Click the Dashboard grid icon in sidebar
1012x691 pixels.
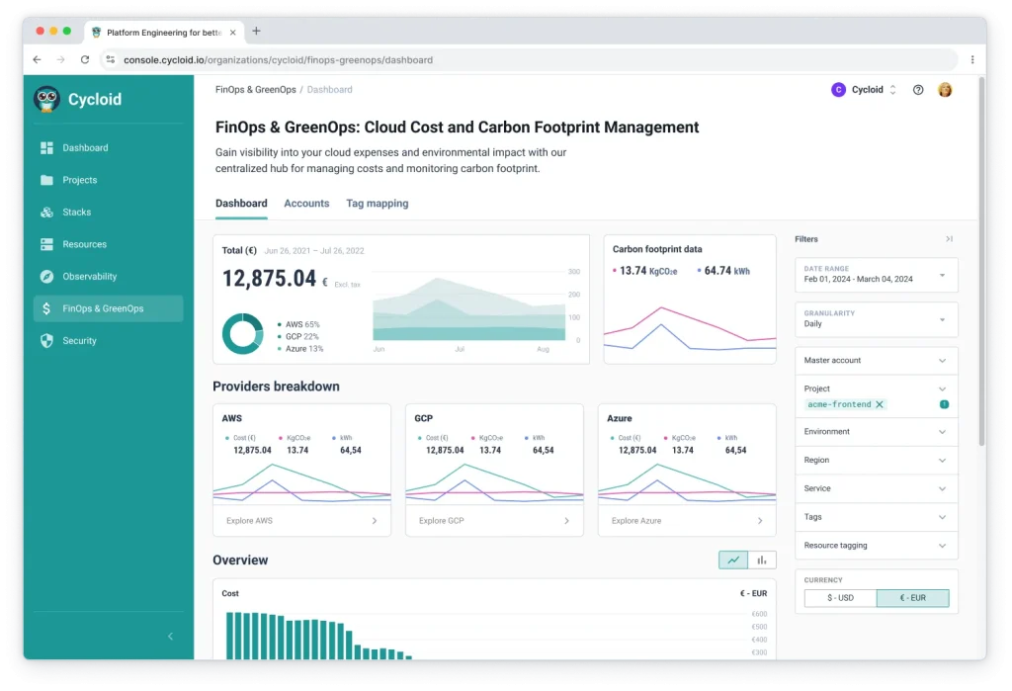pos(46,148)
